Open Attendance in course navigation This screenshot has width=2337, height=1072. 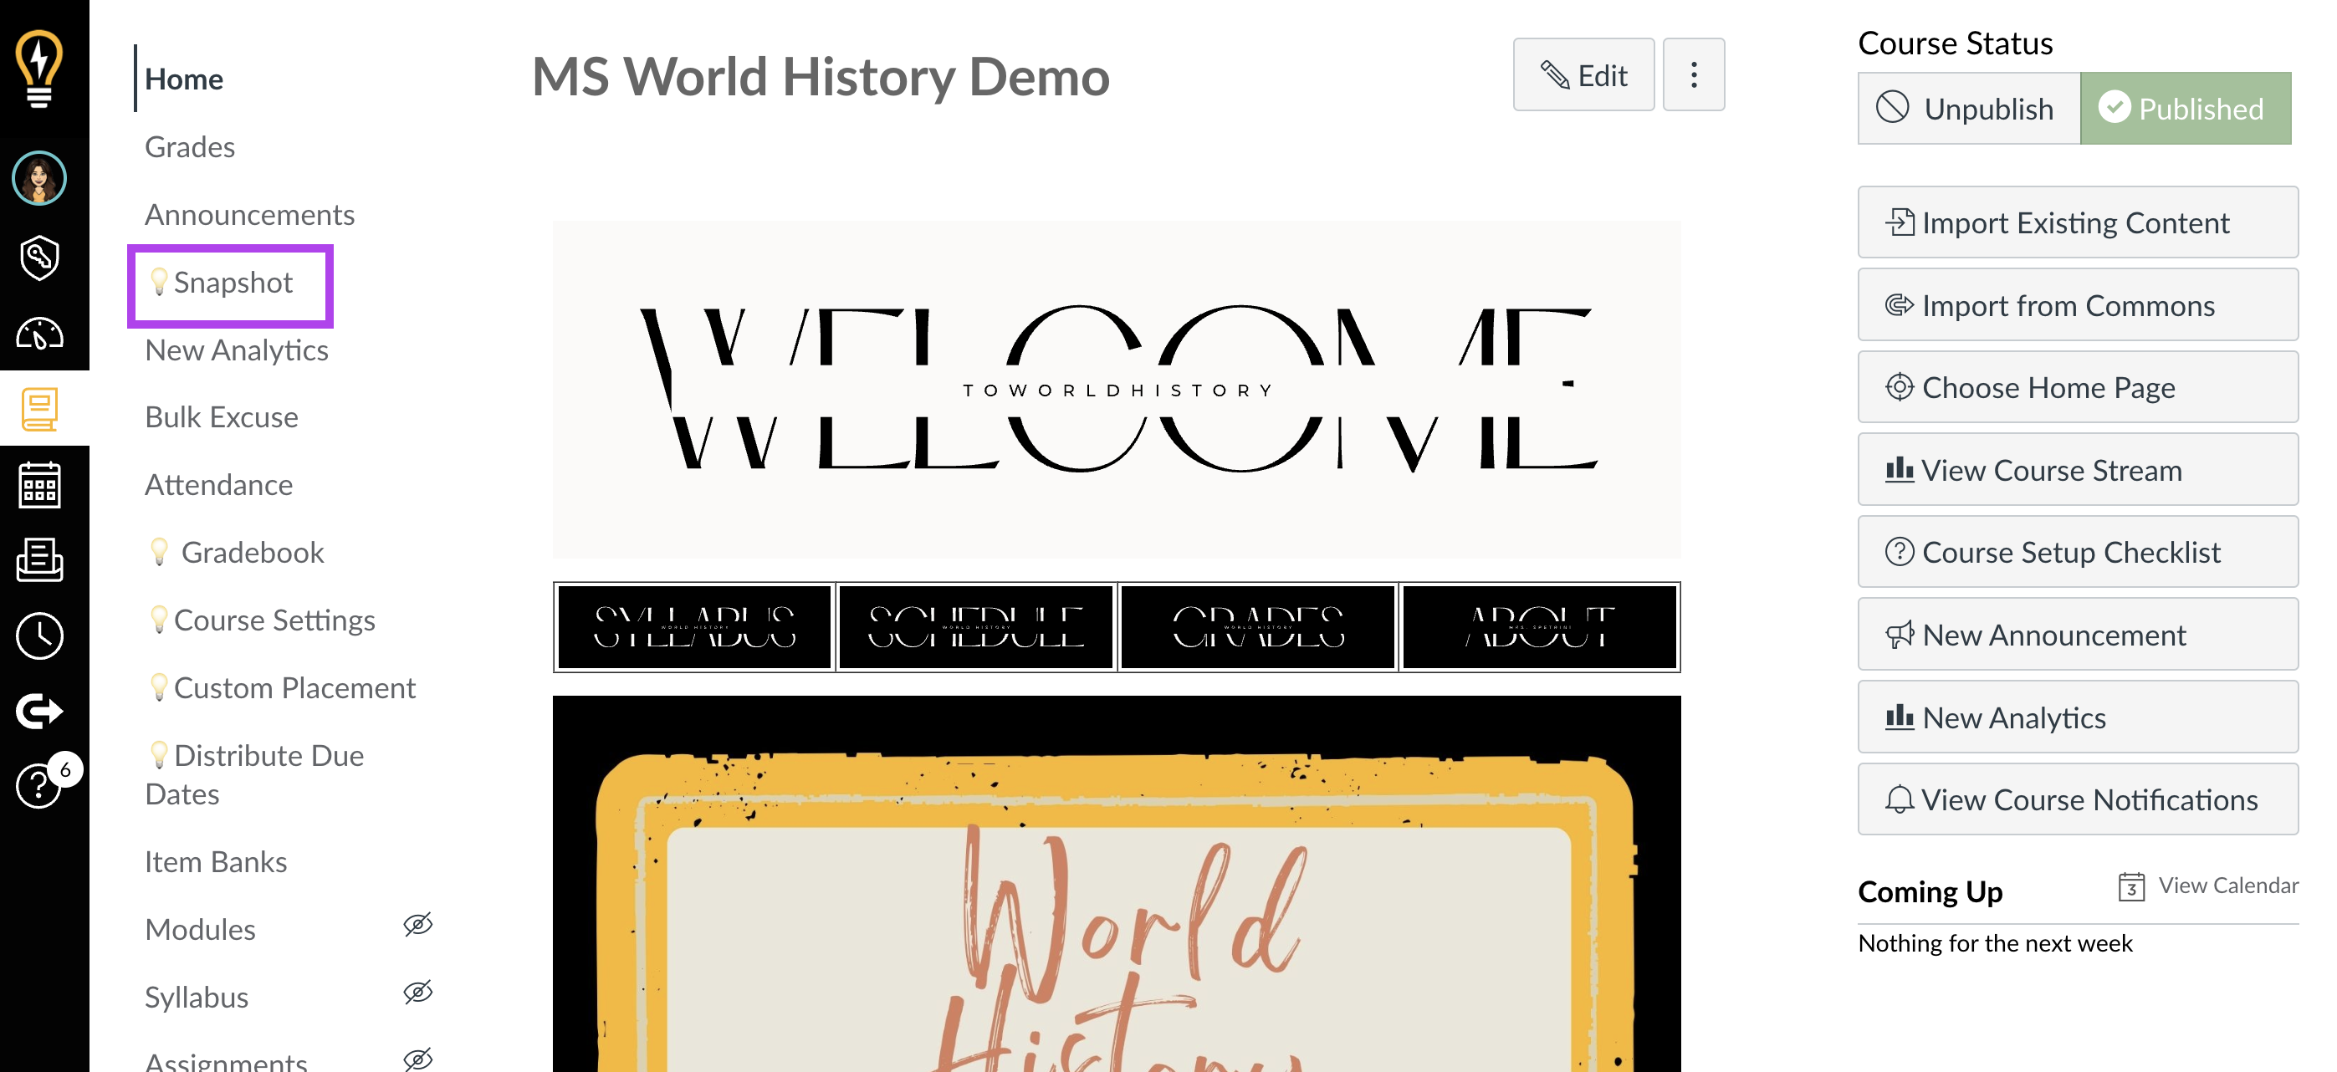[x=218, y=485]
